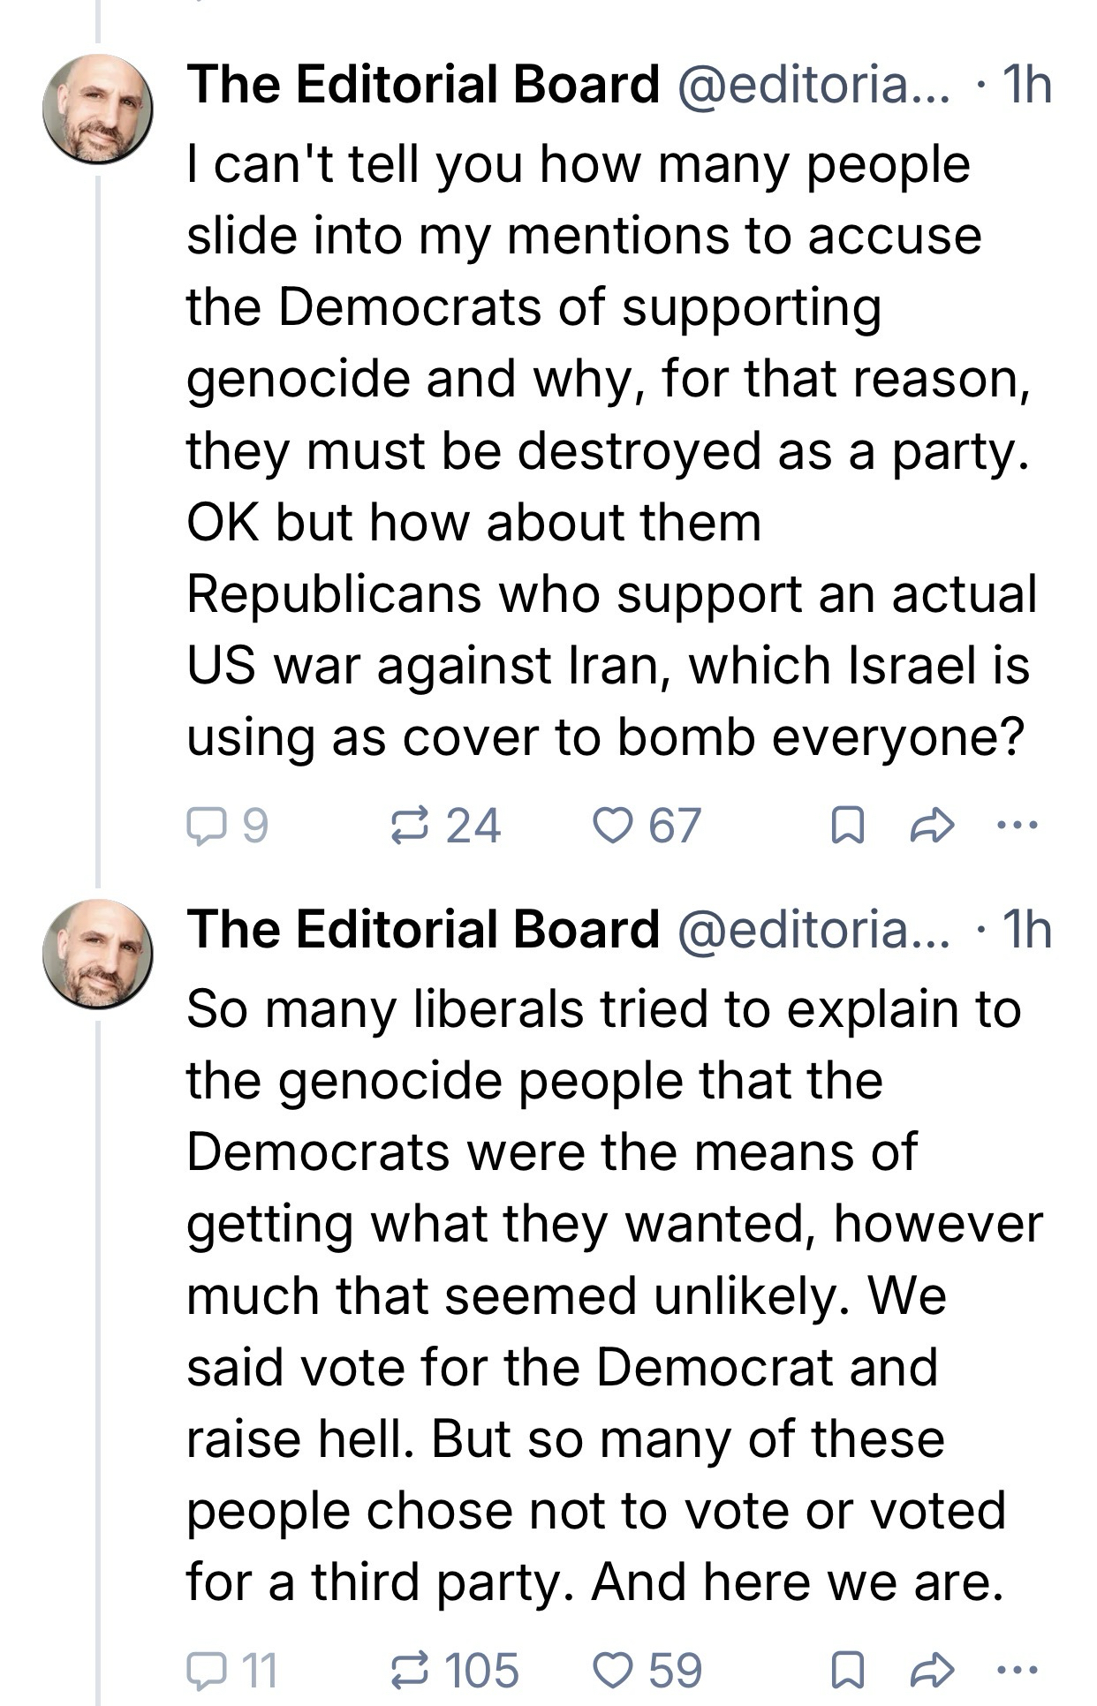Like the post with 67 likes
Image resolution: width=1097 pixels, height=1706 pixels.
[x=610, y=826]
